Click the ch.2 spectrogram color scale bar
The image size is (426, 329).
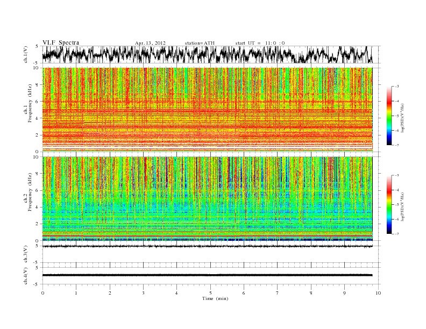pos(389,204)
